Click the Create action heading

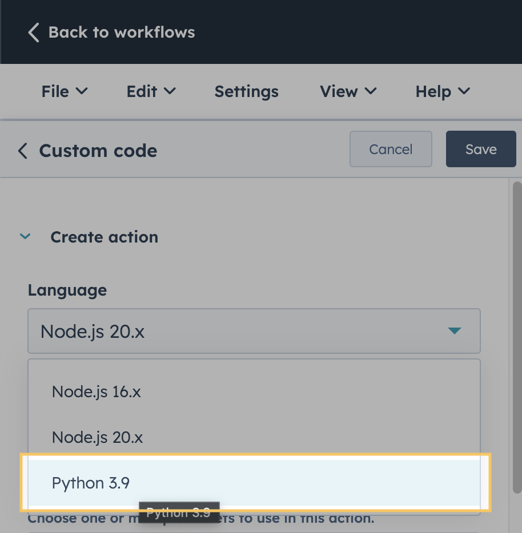(104, 237)
